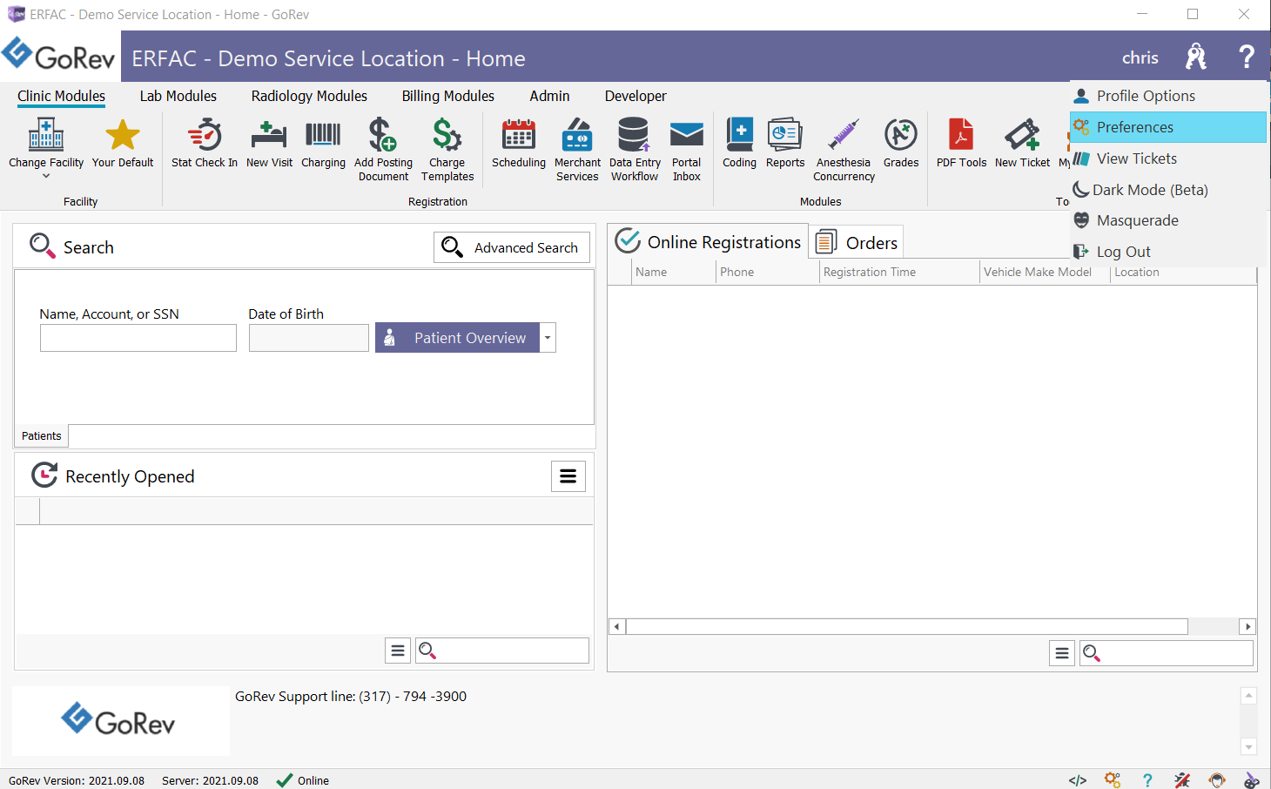The width and height of the screenshot is (1271, 789).
Task: Sort by the Vehicle Make Model column
Action: pyautogui.click(x=1046, y=272)
